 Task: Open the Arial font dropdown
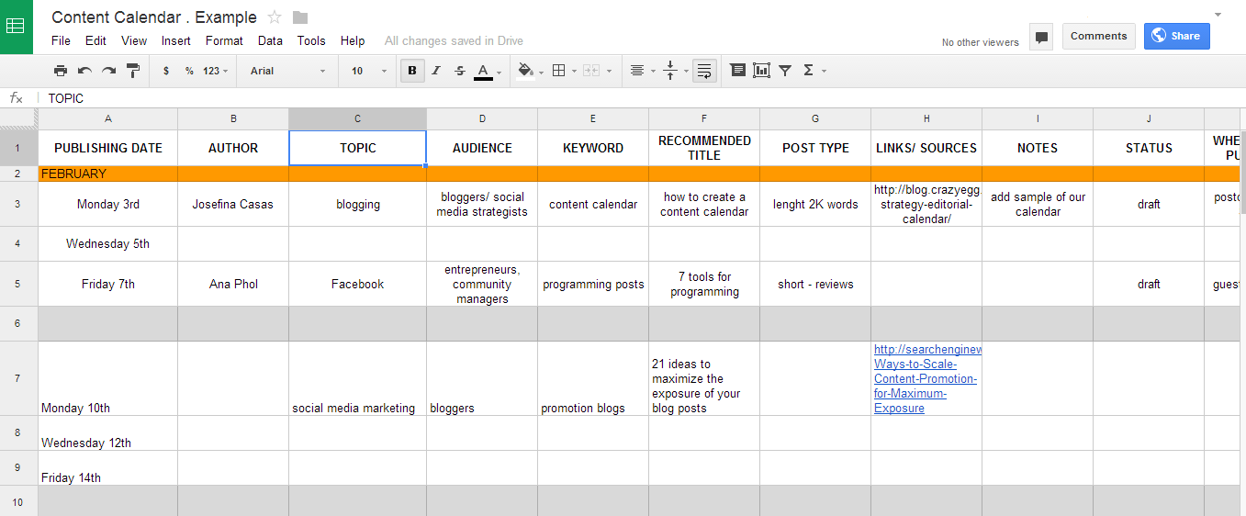[x=288, y=71]
